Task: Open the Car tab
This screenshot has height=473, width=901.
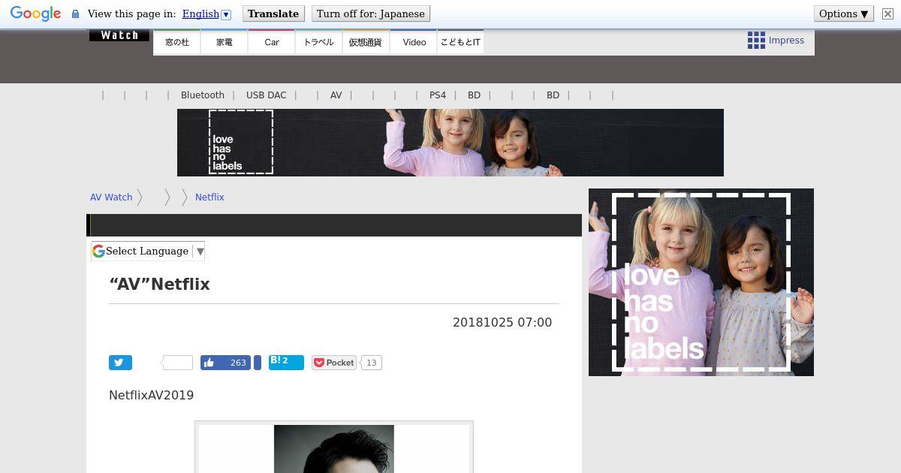Action: 272,42
